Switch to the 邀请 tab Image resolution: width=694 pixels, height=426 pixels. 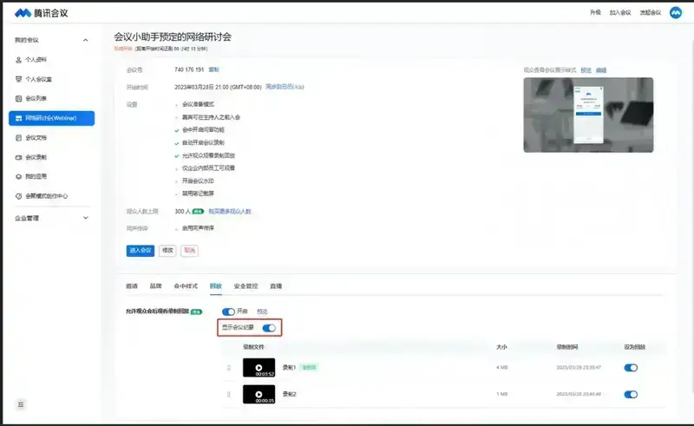132,286
